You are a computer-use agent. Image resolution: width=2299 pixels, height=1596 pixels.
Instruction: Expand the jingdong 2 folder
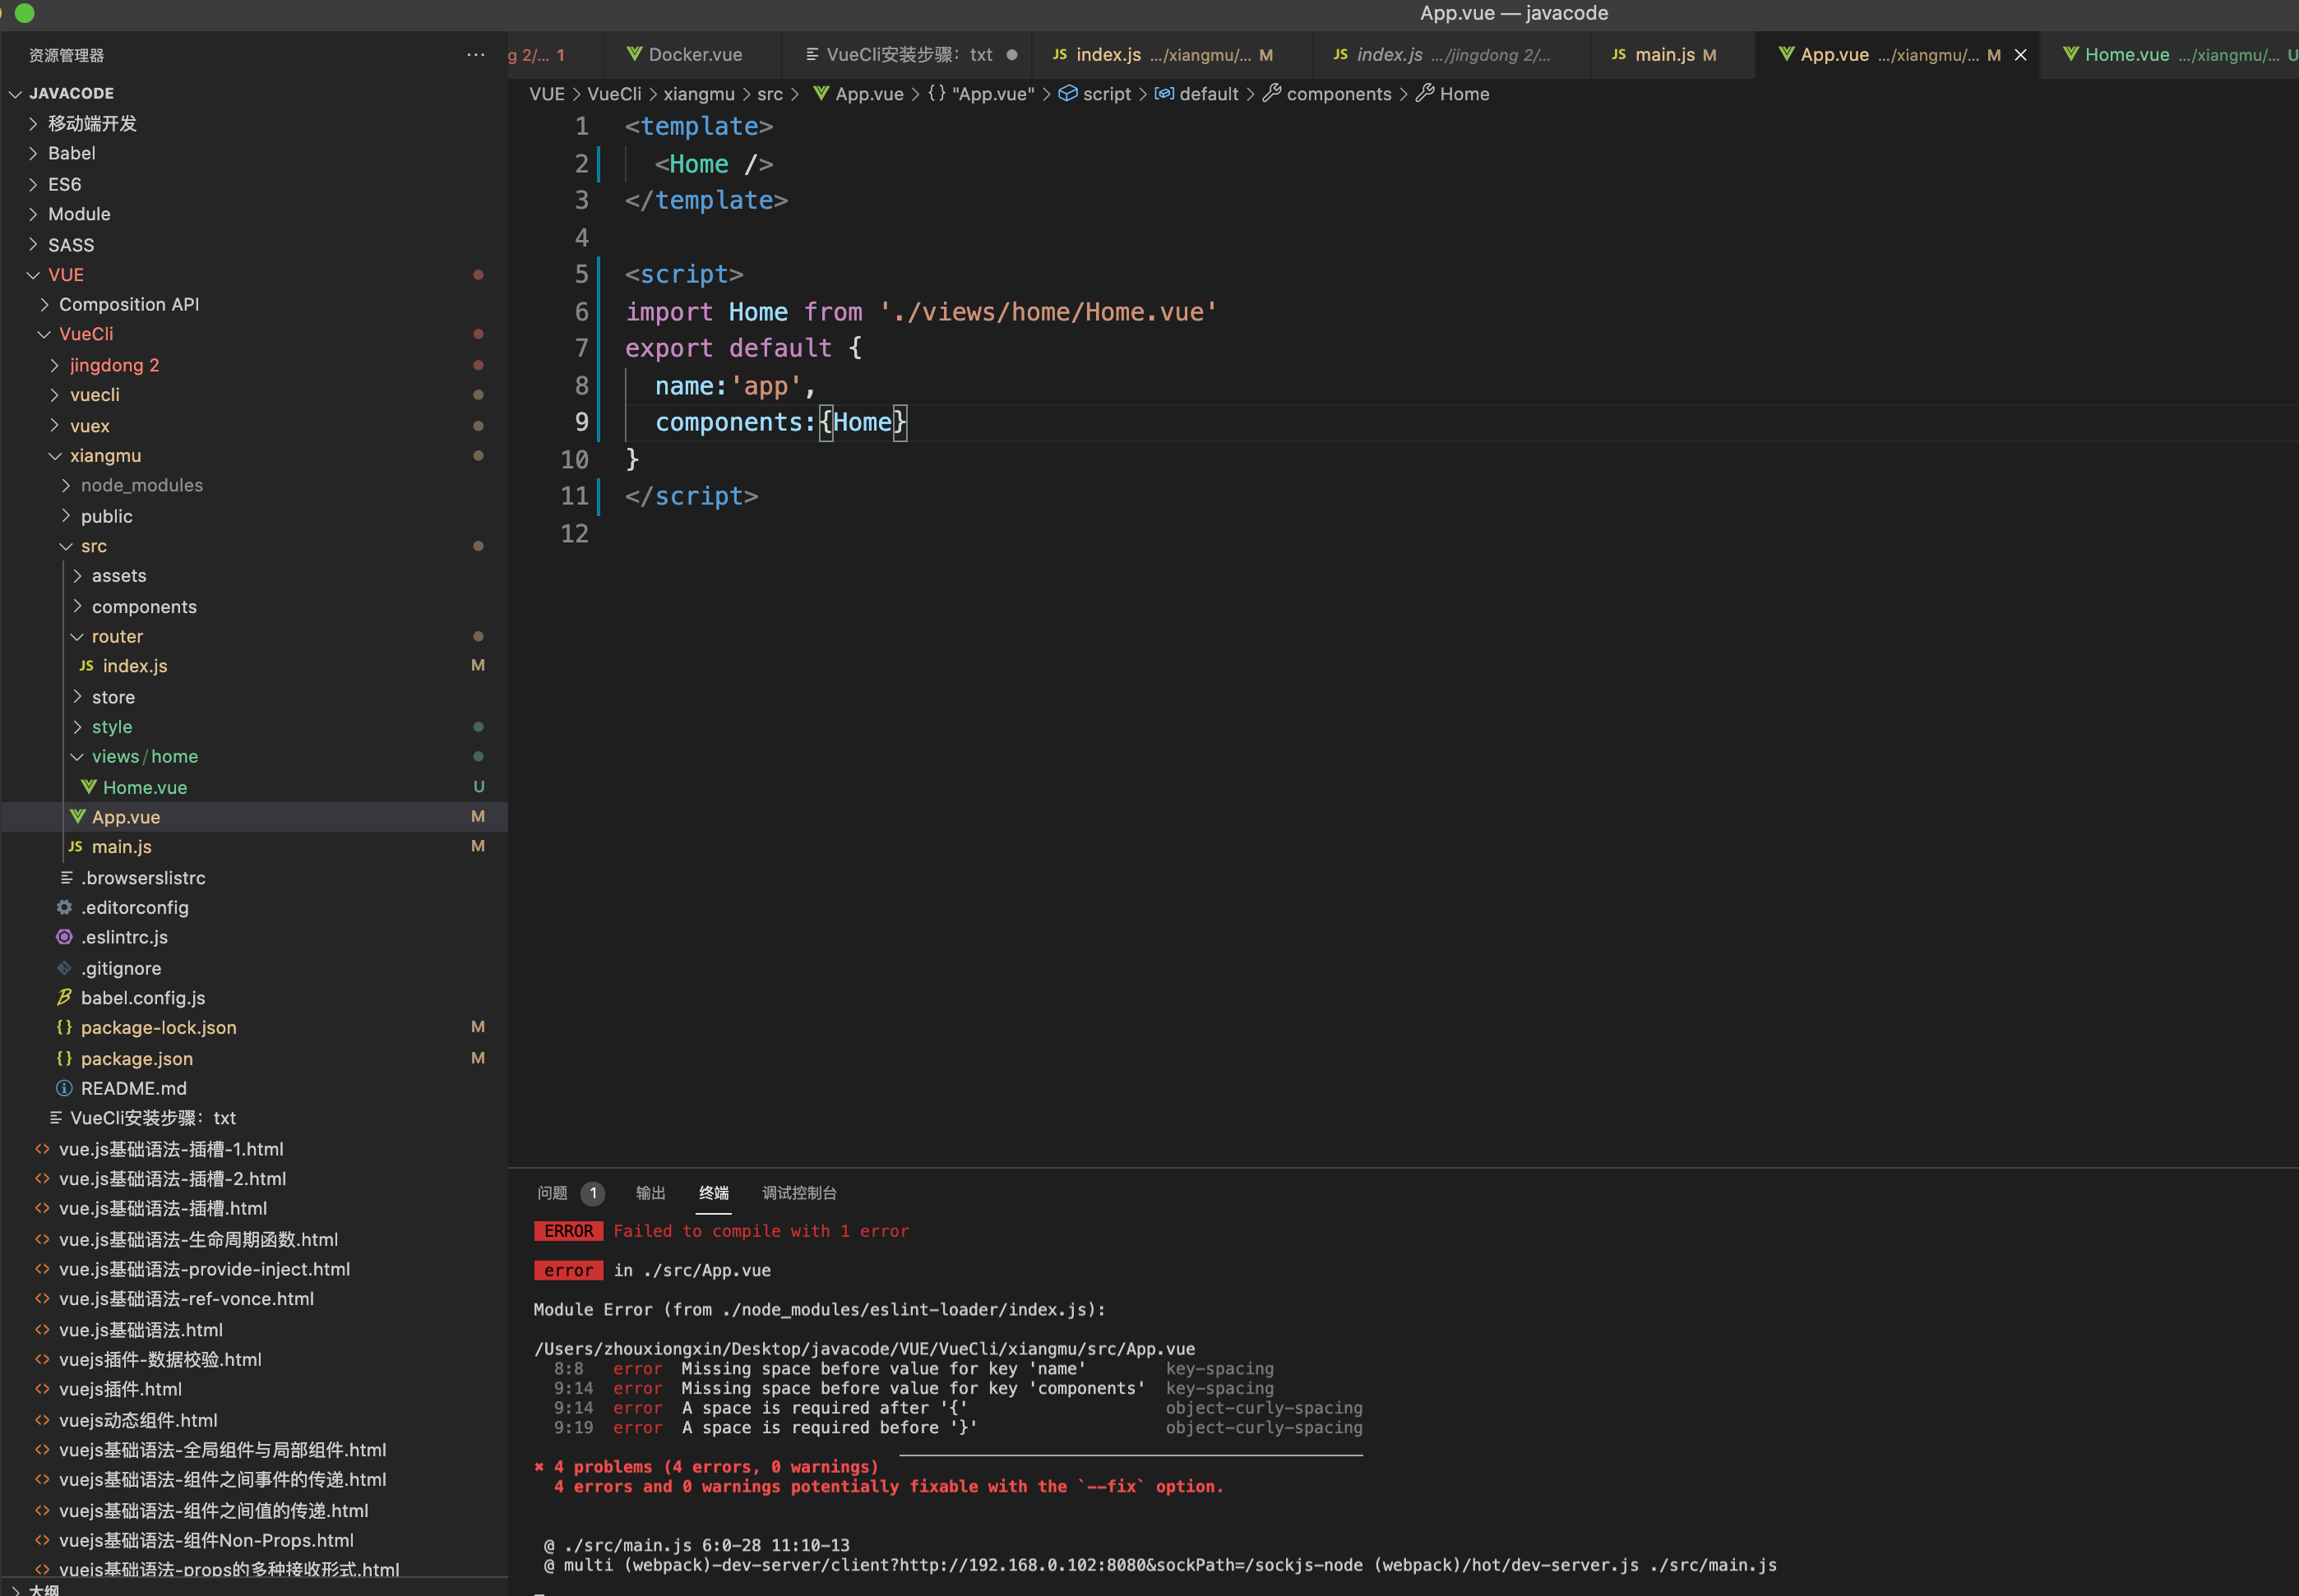coord(55,365)
